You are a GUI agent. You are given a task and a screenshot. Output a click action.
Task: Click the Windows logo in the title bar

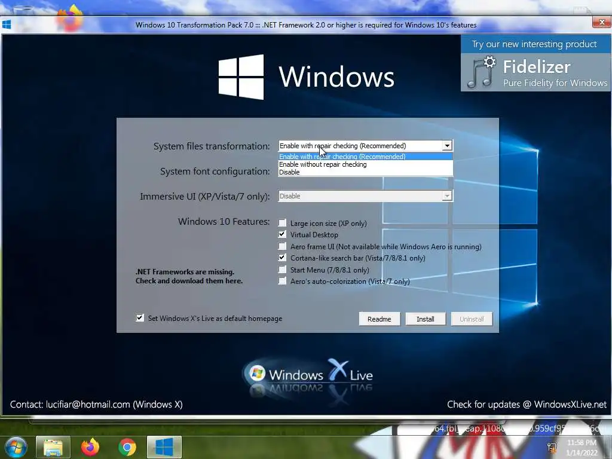click(x=7, y=25)
